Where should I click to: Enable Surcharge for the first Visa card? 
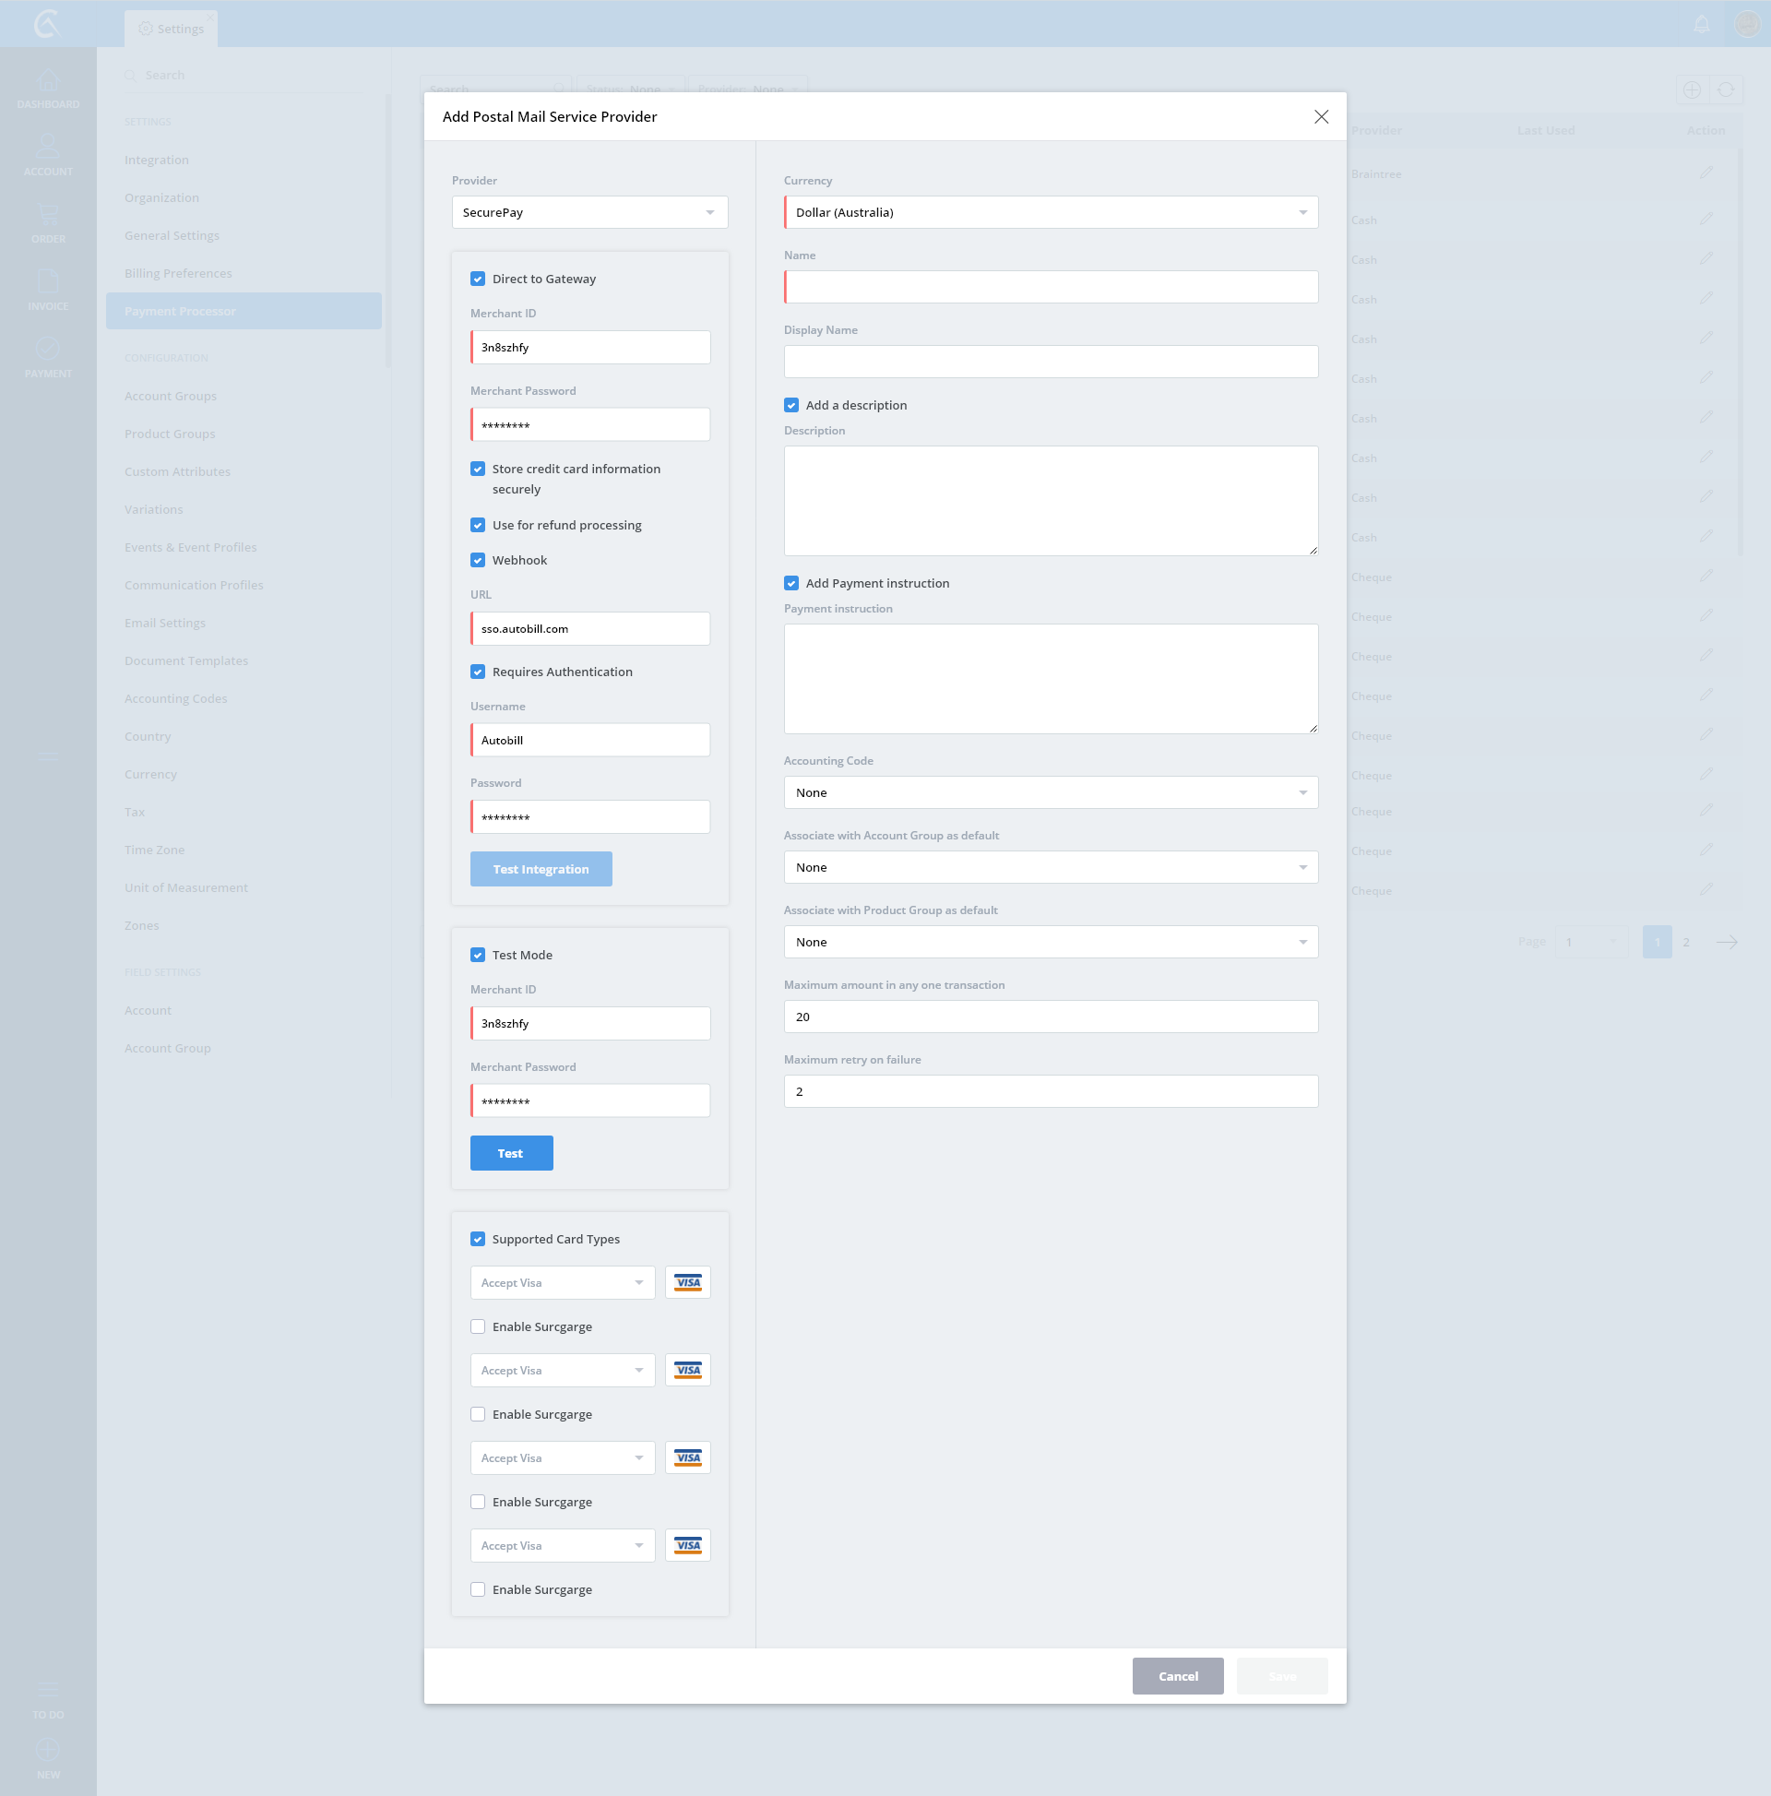coord(478,1326)
